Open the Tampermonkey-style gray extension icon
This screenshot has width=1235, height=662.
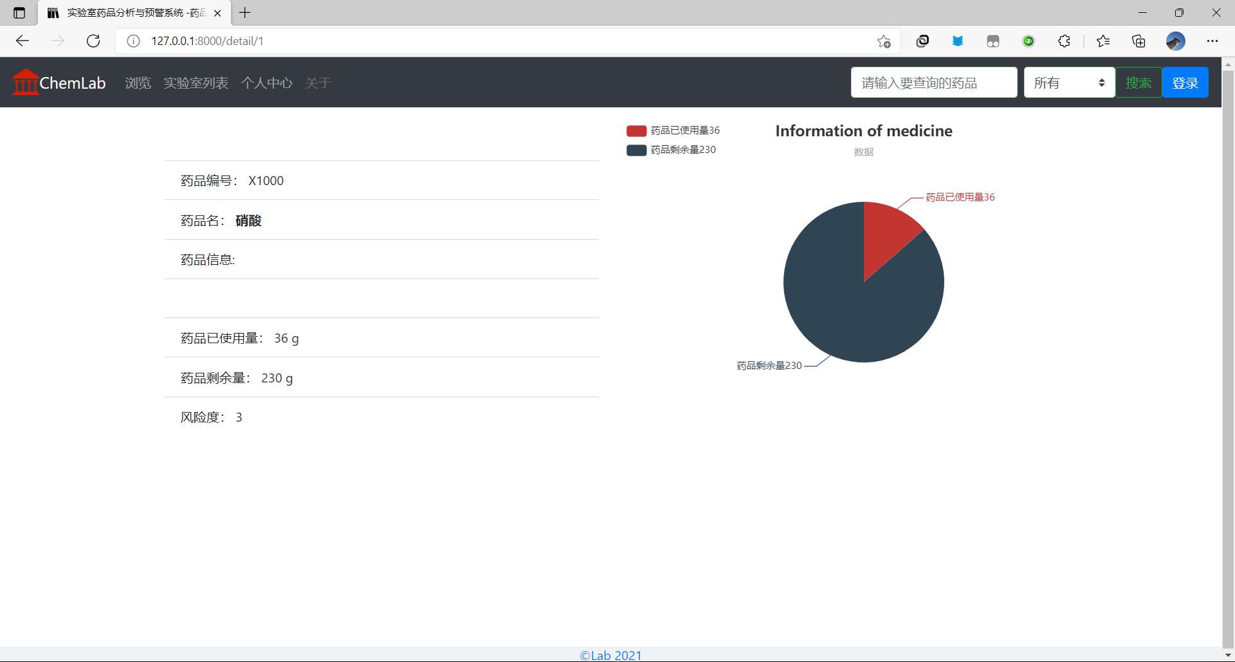point(993,41)
